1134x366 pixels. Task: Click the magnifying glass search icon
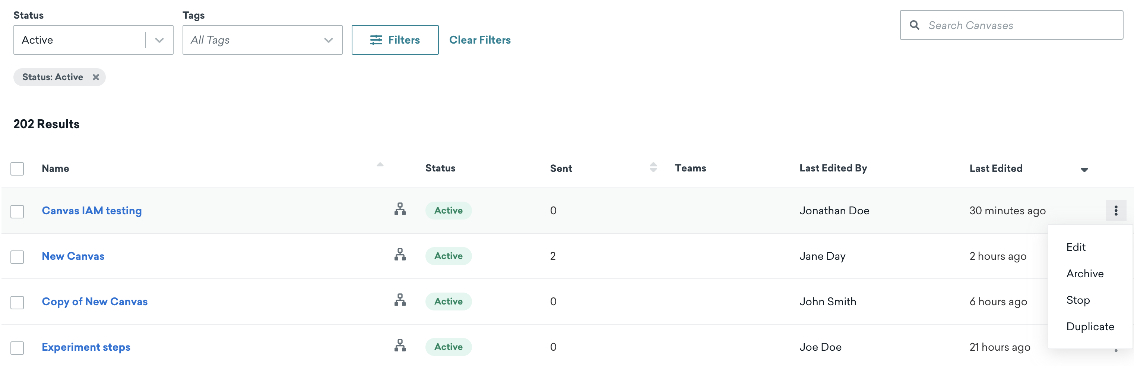(x=914, y=25)
